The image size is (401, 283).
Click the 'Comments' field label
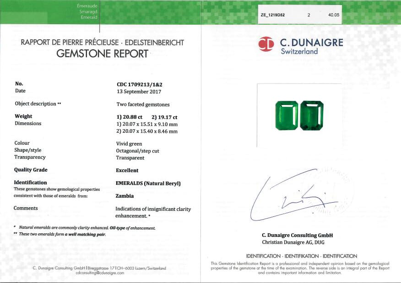pyautogui.click(x=26, y=208)
